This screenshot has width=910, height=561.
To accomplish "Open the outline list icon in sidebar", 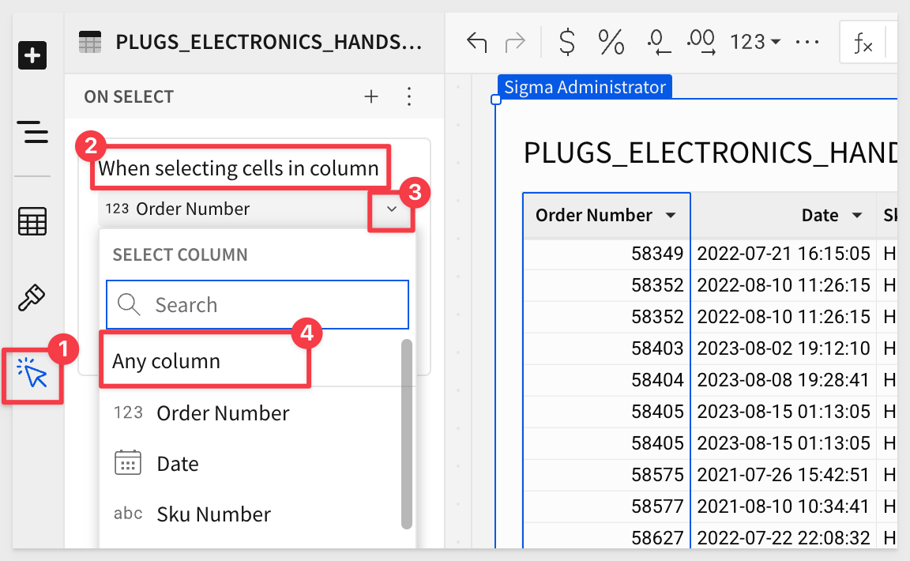I will (32, 133).
